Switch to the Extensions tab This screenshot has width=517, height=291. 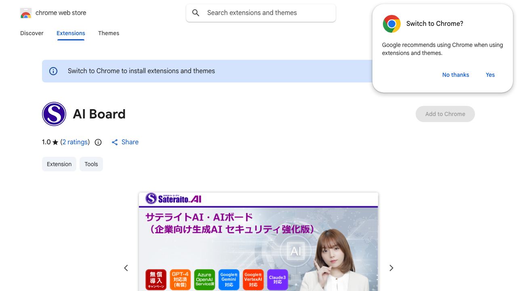(x=71, y=33)
